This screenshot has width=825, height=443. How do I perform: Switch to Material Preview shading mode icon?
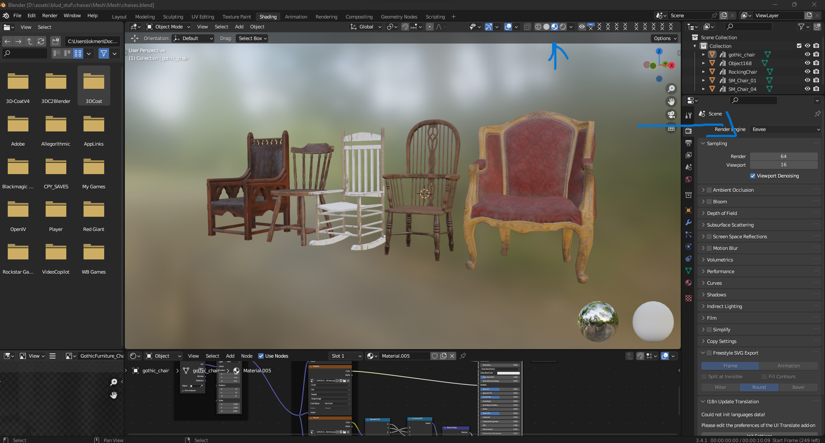click(555, 27)
